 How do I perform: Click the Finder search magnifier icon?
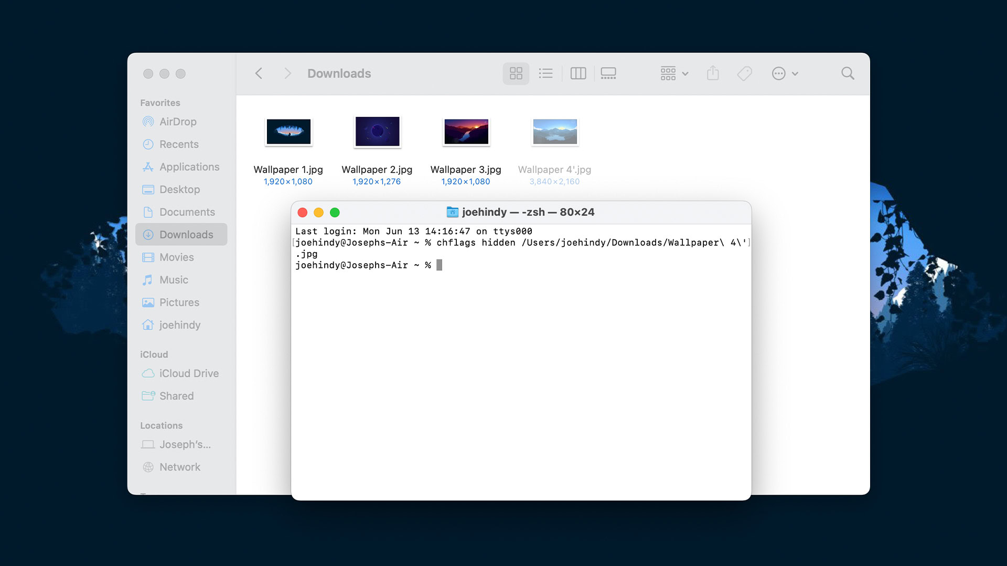pos(848,73)
